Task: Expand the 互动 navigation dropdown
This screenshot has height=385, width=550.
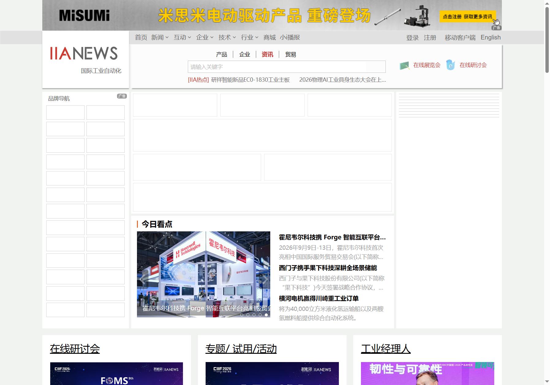Action: [182, 37]
